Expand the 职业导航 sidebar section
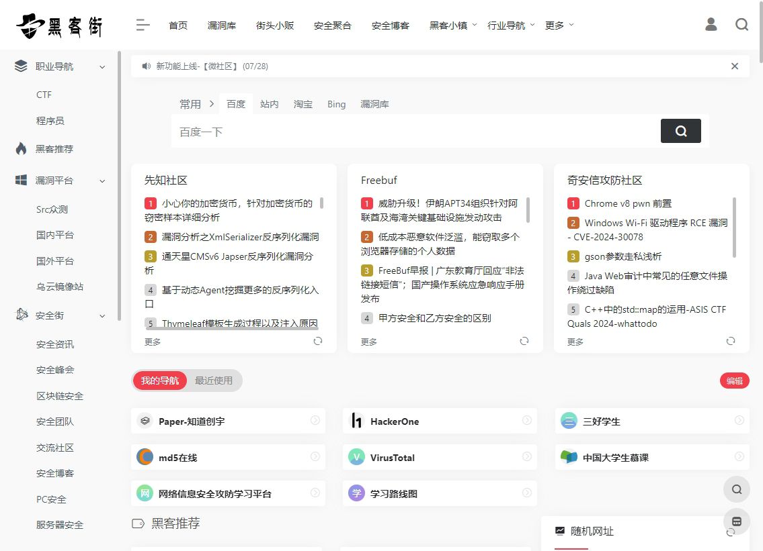The image size is (763, 551). point(102,67)
